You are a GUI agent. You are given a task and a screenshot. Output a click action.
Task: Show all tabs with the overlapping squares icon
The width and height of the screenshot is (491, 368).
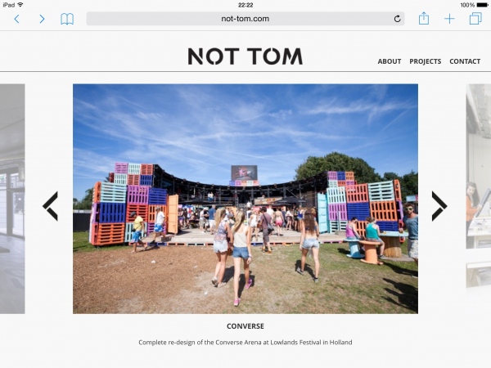475,19
